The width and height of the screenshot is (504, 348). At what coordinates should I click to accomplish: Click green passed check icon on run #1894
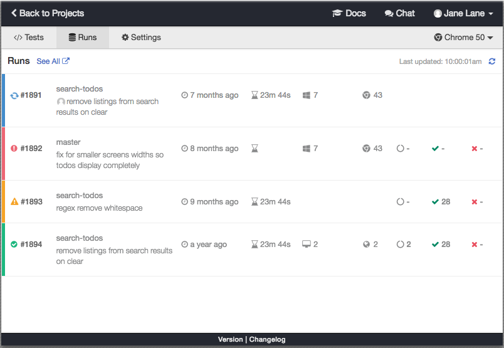click(x=14, y=245)
